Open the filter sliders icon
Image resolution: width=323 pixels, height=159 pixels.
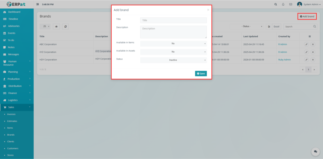click(x=269, y=26)
